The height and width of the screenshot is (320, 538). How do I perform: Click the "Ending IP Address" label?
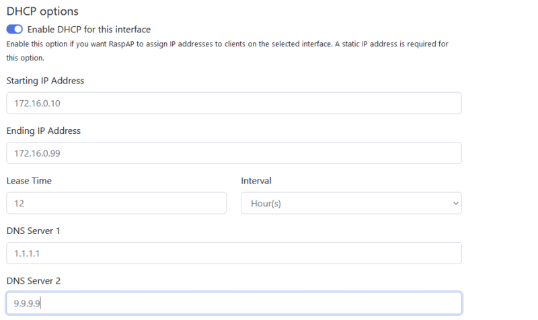[x=43, y=130]
